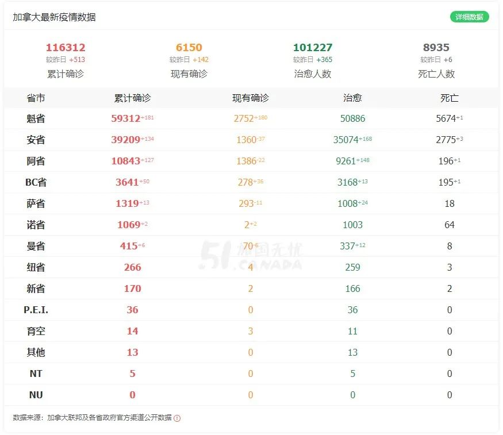Click the 阿省 cumulative value 10843
This screenshot has width=503, height=435.
pos(126,161)
